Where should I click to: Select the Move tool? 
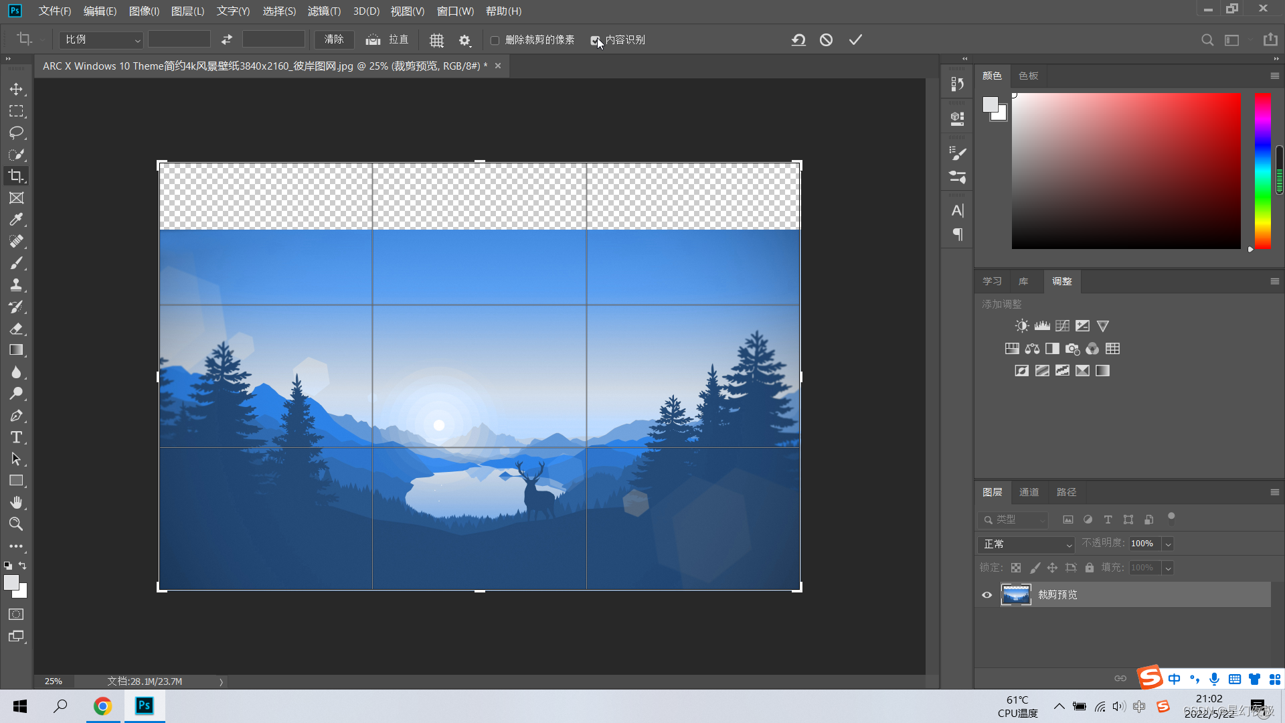click(x=16, y=89)
